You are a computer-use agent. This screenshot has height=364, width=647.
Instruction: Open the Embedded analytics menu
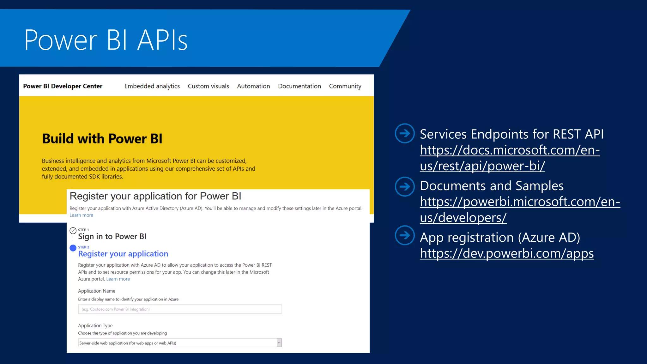click(152, 86)
